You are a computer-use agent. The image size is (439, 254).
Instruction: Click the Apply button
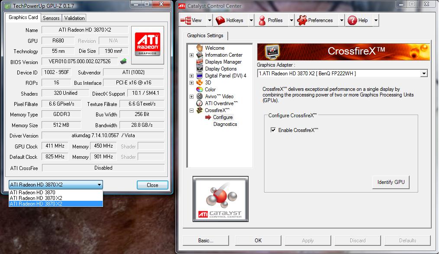tap(308, 241)
